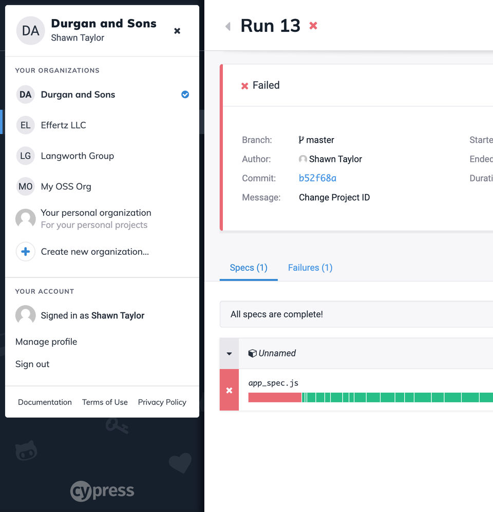Click the blue plus create organization icon

point(26,252)
